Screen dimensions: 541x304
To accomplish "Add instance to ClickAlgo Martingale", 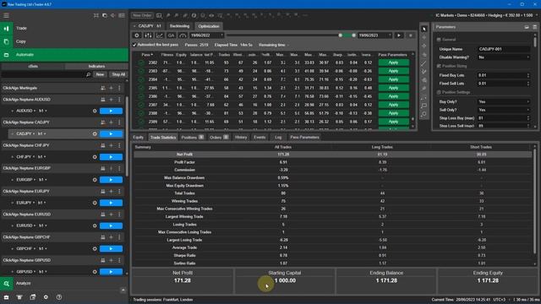I will point(111,88).
